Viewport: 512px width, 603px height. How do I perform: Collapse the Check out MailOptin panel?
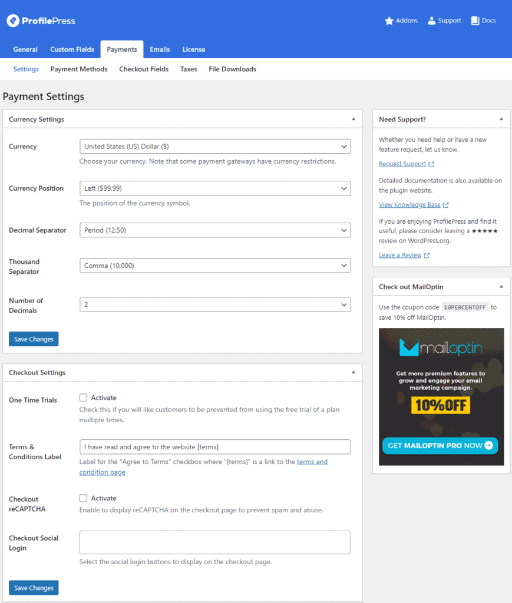(501, 287)
